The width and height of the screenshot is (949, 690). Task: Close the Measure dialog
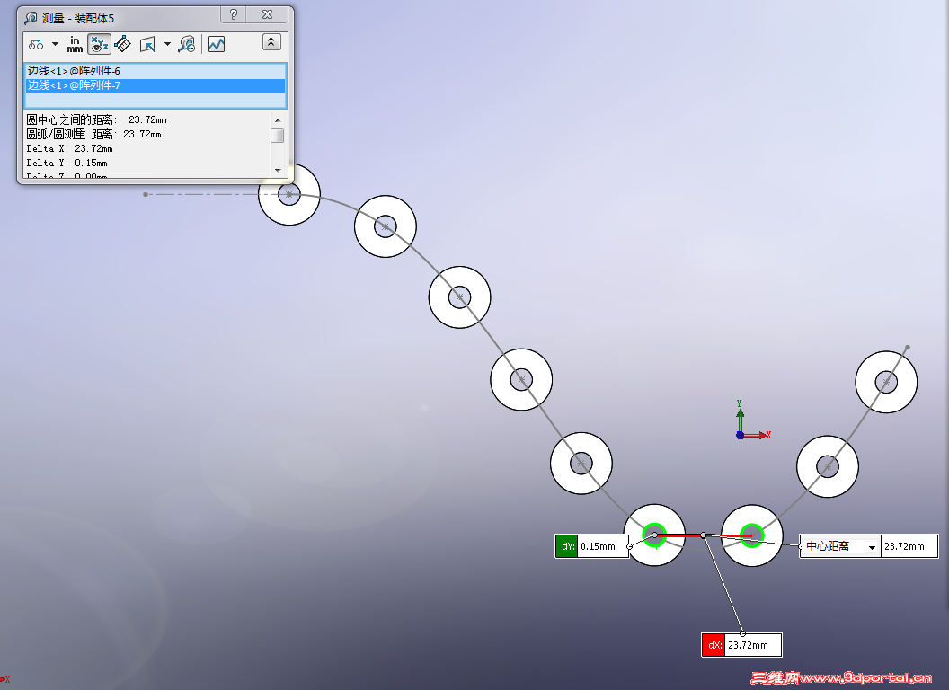click(268, 14)
